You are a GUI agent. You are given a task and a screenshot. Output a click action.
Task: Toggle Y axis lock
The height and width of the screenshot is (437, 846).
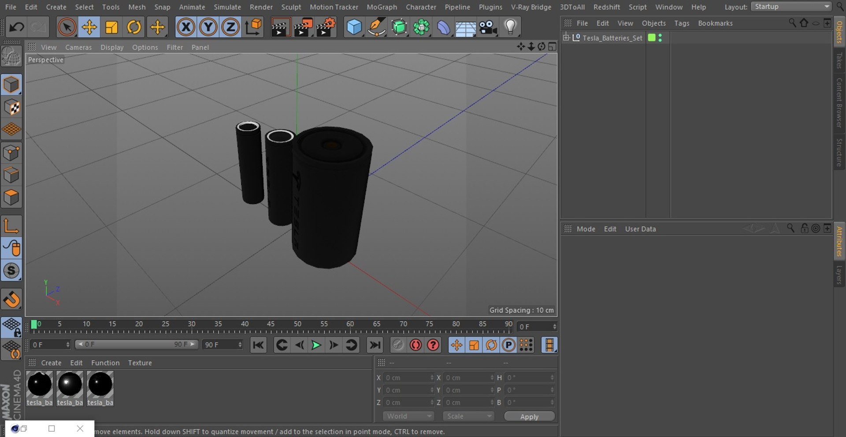208,27
